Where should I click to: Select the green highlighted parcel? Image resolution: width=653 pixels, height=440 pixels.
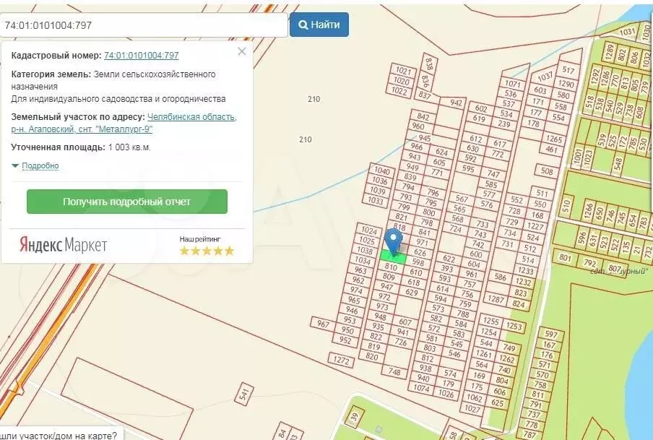point(393,256)
